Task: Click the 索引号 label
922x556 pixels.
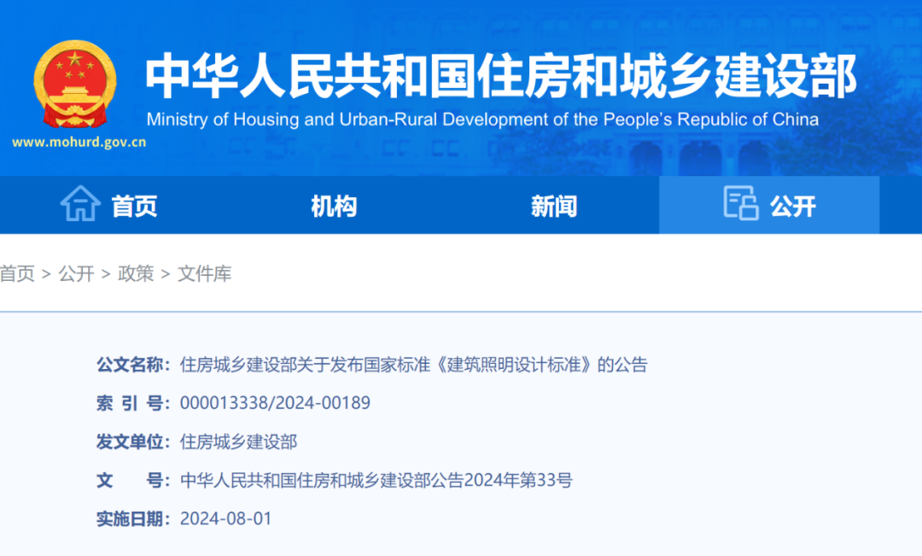Action: click(x=133, y=404)
